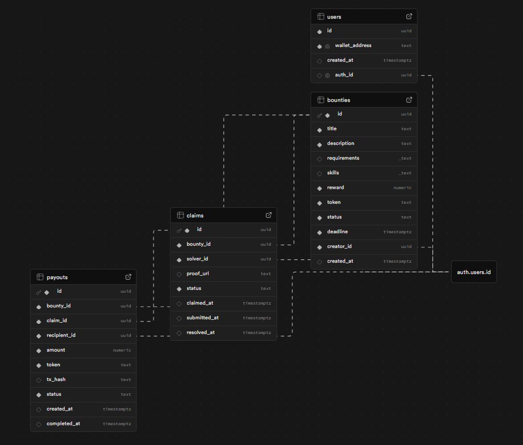Click the timestamptz type label of deadline
523x445 pixels.
tap(397, 232)
